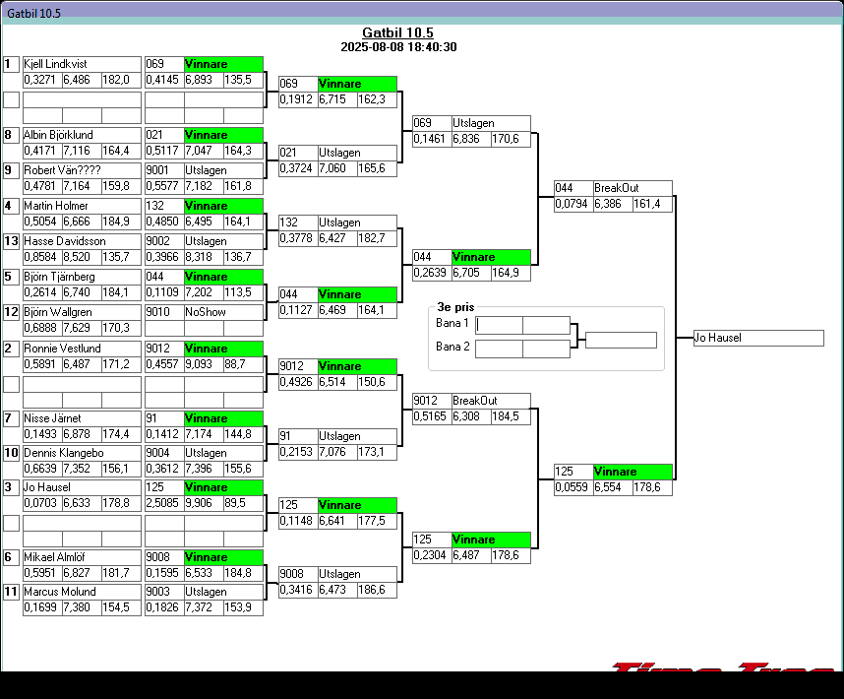Select the 3e pris winner result box
Screen dimensions: 844x699
click(621, 341)
